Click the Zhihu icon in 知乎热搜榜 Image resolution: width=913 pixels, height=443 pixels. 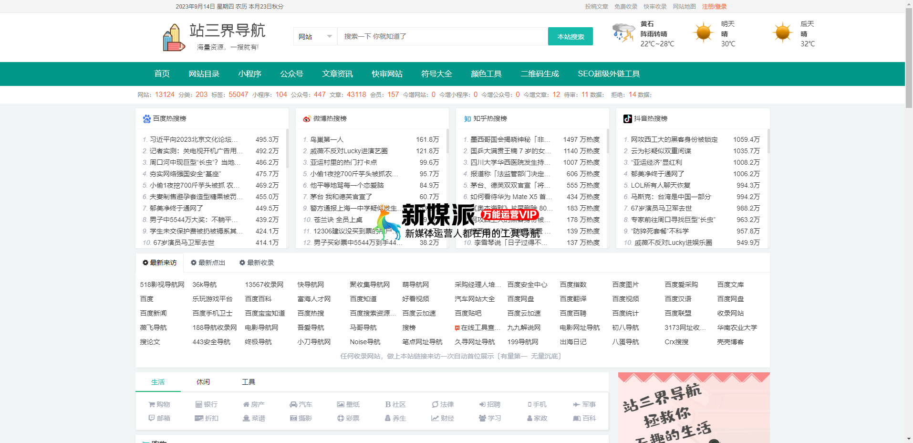coord(467,119)
